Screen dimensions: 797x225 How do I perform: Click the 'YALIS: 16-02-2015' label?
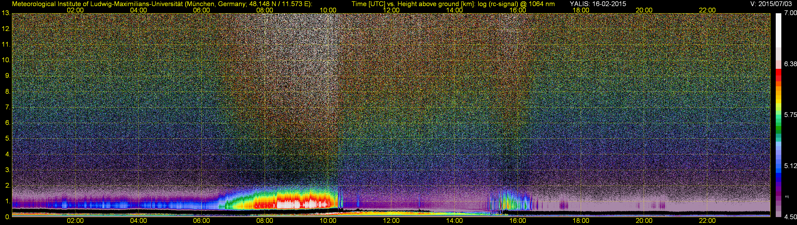(598, 4)
